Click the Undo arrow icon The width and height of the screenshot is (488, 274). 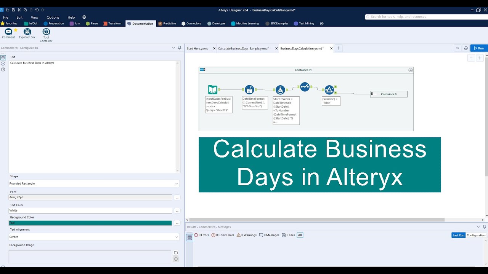pos(37,10)
